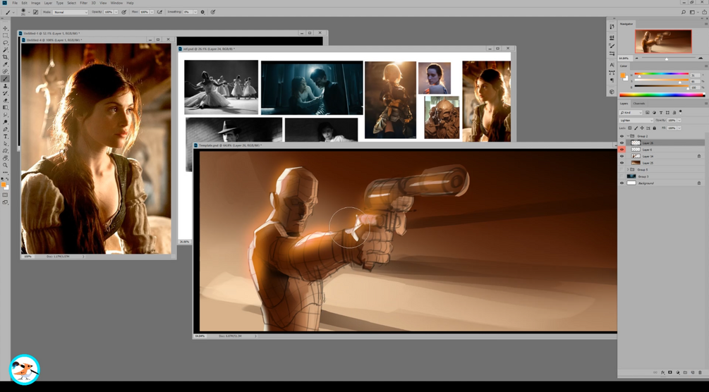Select the Path Selection tool

6,144
